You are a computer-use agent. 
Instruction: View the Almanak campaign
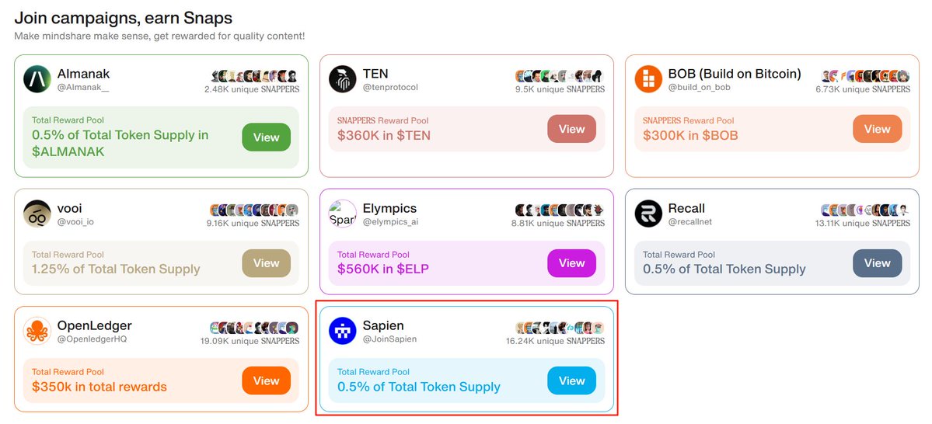tap(267, 137)
